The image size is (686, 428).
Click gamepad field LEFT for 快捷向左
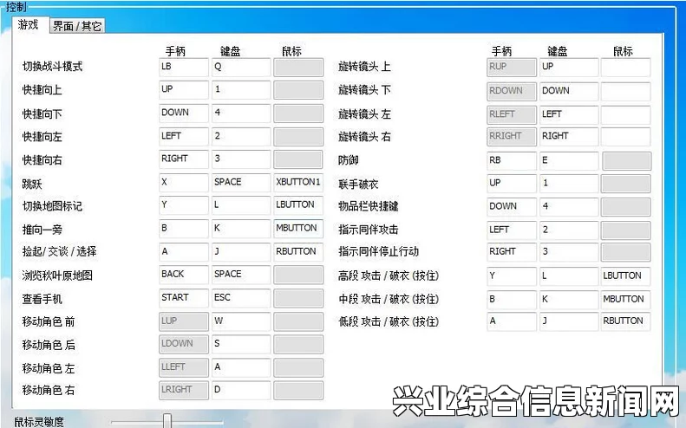[x=184, y=136]
